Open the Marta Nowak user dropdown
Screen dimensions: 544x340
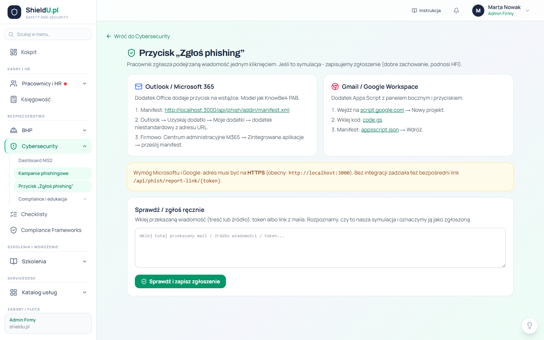tap(527, 11)
